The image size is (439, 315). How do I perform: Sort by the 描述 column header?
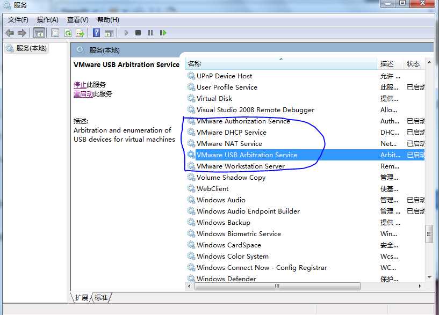(x=390, y=64)
